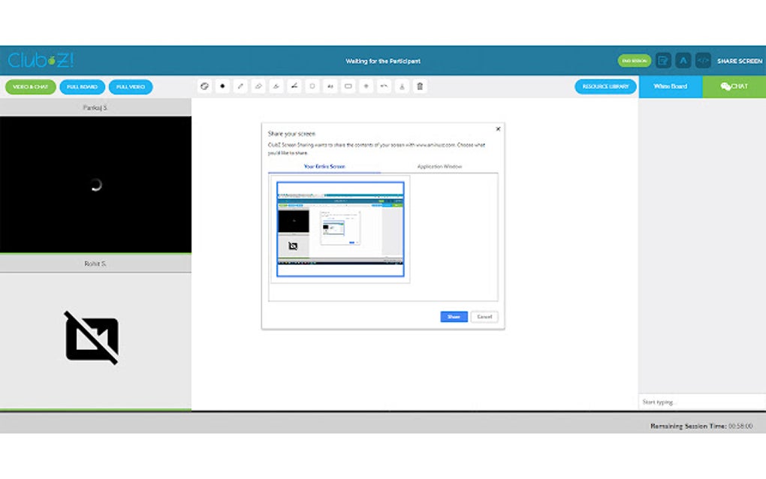
Task: Click the Share button in the dialog
Action: pyautogui.click(x=453, y=316)
